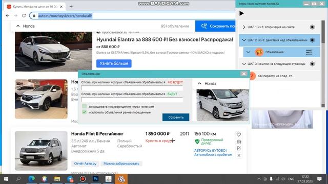
Task: Collapse the Honda filter chevron on page
Action: pos(18,26)
